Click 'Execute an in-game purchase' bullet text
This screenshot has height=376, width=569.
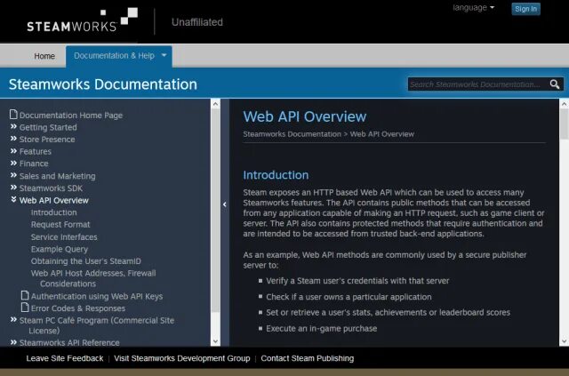pyautogui.click(x=322, y=329)
